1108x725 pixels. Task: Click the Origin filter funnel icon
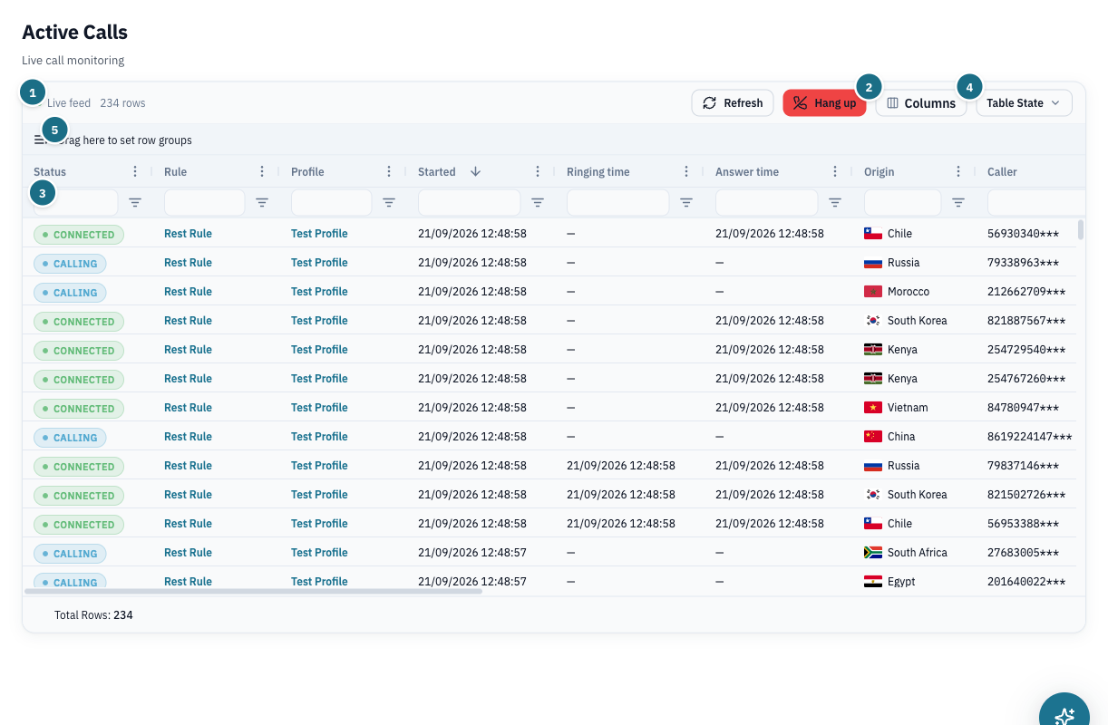pyautogui.click(x=958, y=202)
